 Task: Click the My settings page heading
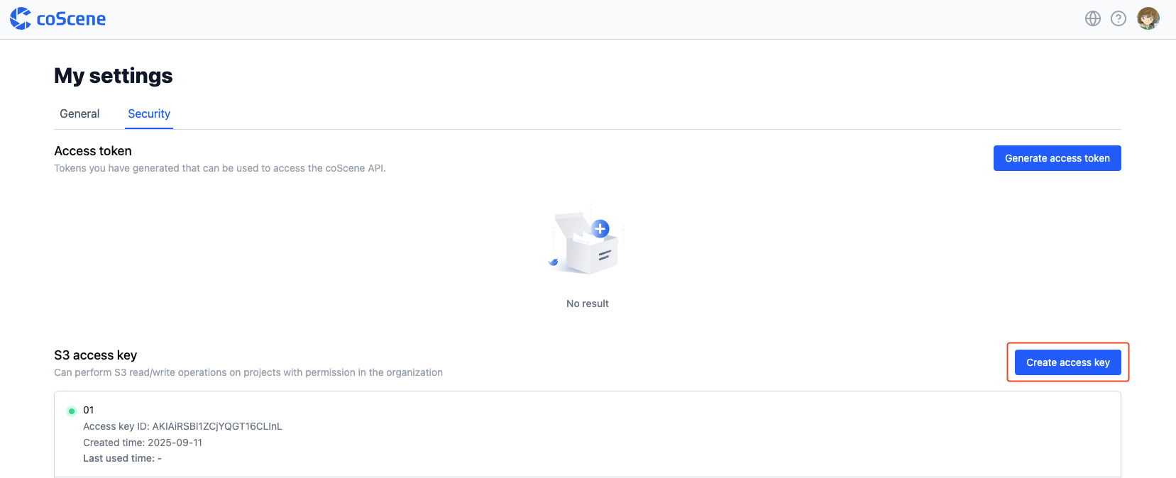pos(114,76)
